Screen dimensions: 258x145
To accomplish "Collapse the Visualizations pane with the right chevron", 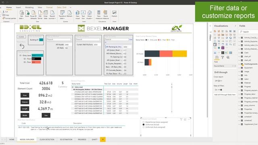I will pos(235,26).
